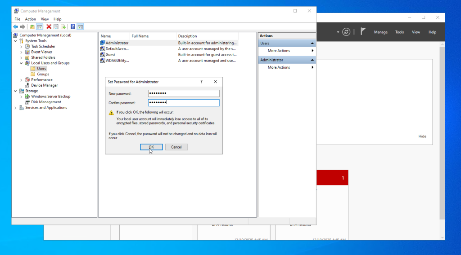Image resolution: width=461 pixels, height=255 pixels.
Task: Click Server Manager vertical scrollbar
Action: click(442, 133)
